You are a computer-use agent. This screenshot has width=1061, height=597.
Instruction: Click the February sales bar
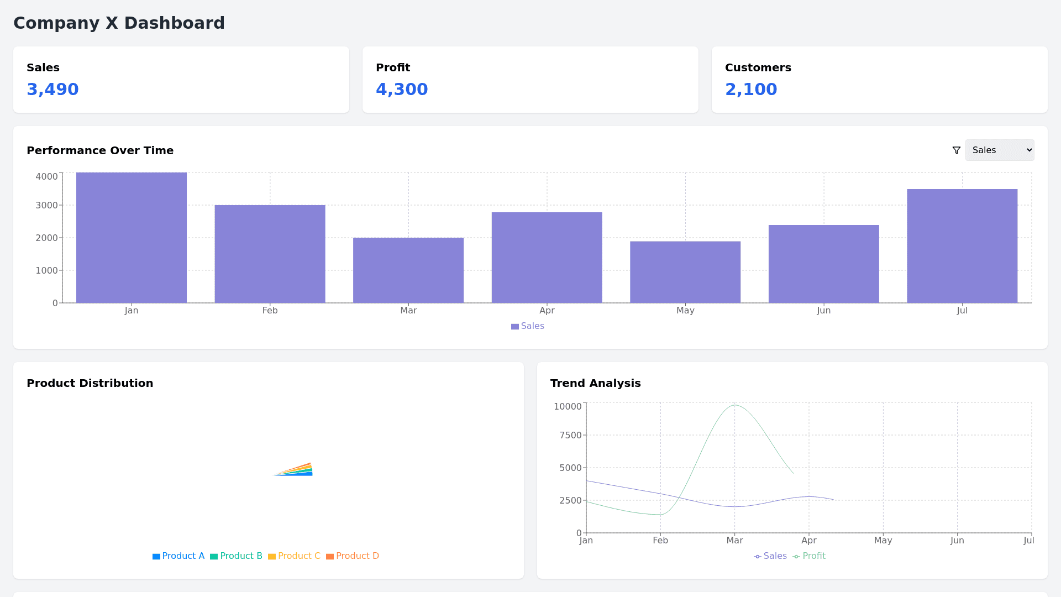[270, 254]
